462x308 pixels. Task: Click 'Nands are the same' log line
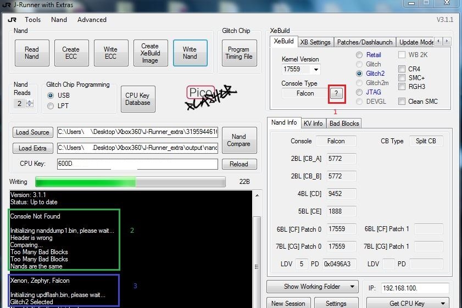pos(37,266)
